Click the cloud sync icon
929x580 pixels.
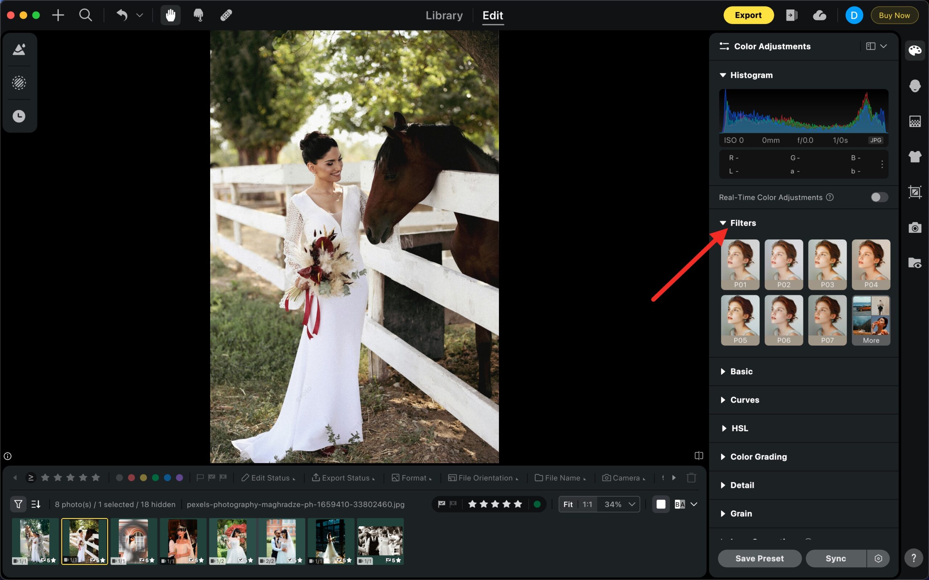click(x=819, y=15)
